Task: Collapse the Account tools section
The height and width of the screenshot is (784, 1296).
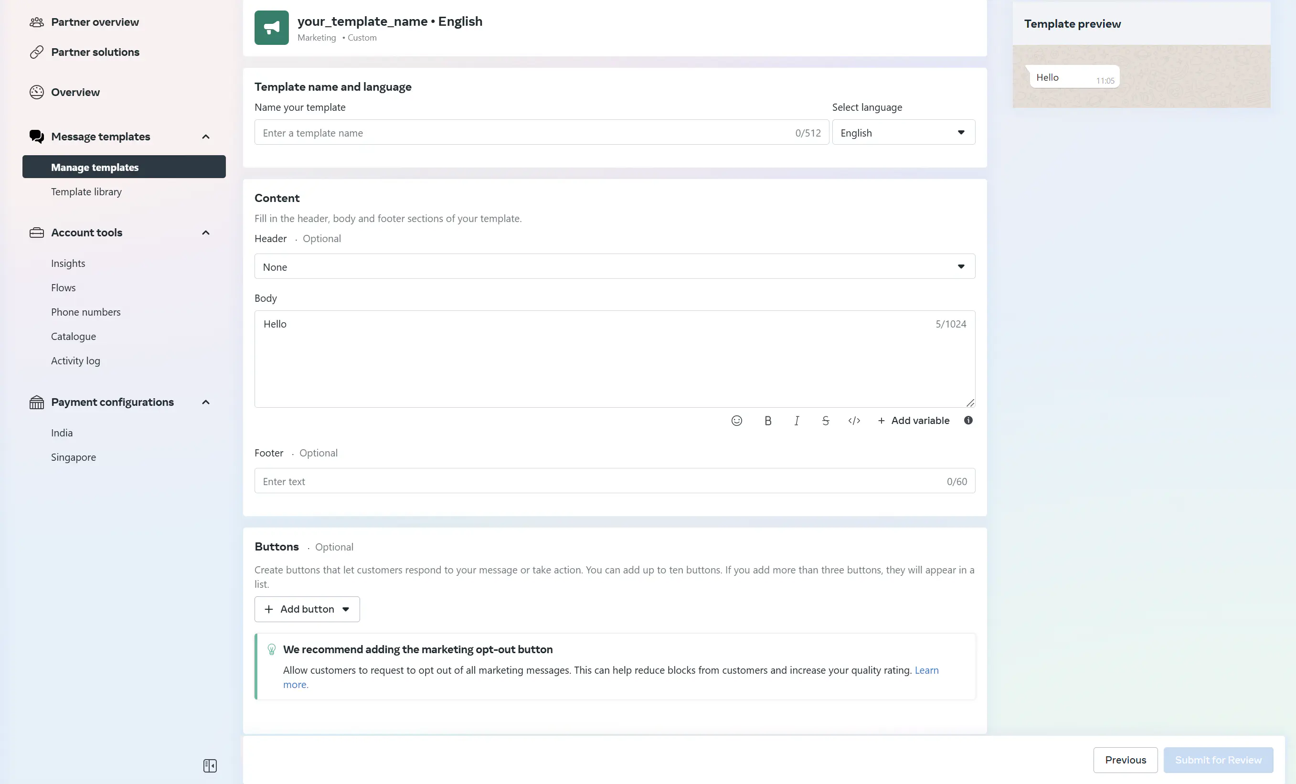Action: click(x=206, y=233)
